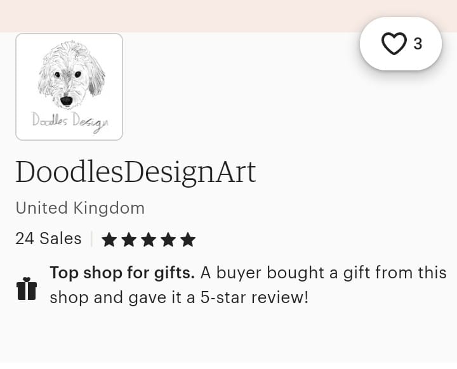Select the third, middle rating star
Viewport: 457px width, 369px height.
[x=149, y=240]
